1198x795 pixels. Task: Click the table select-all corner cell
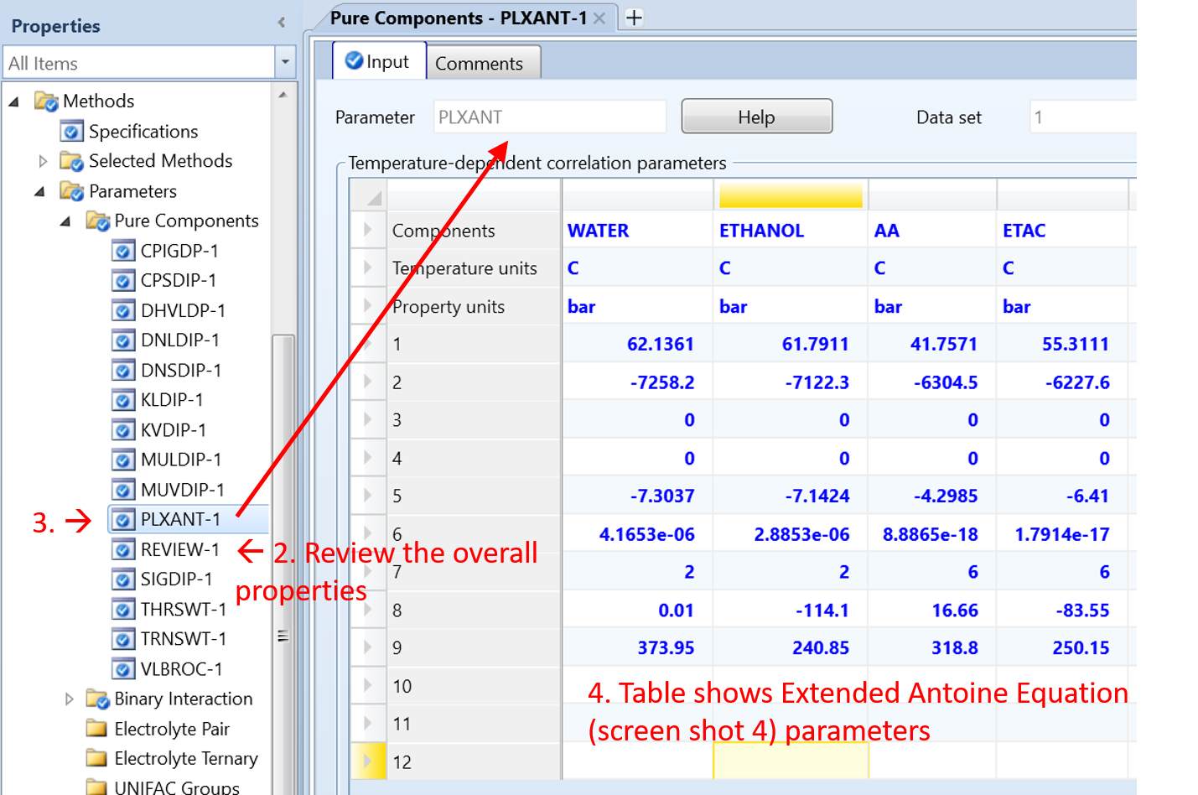(368, 195)
